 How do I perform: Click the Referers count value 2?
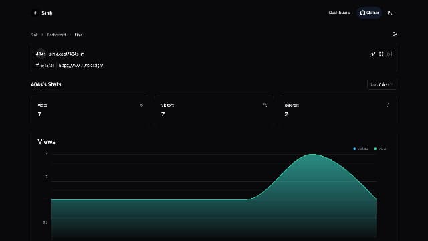[x=286, y=114]
